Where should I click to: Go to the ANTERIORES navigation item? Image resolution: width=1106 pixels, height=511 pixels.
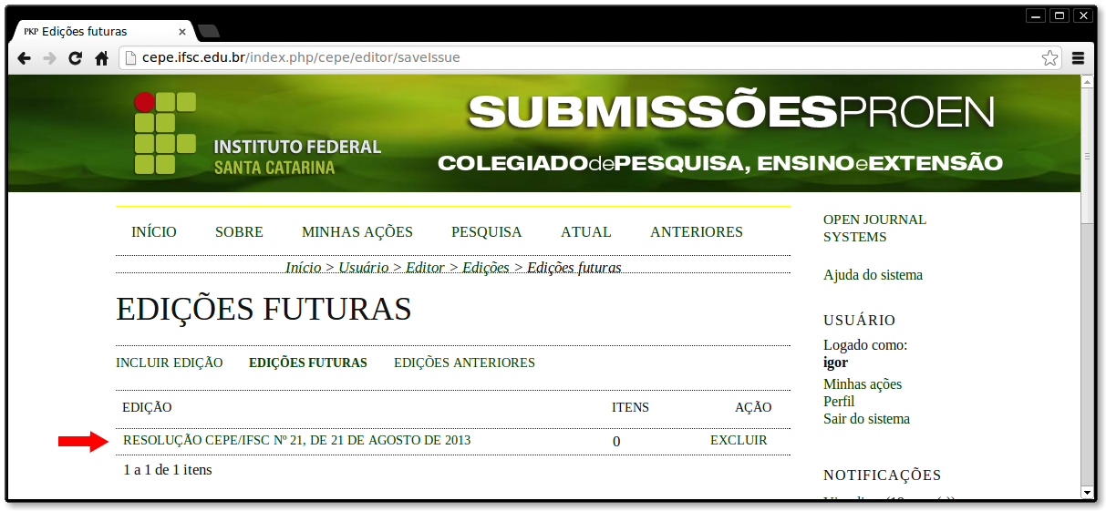[x=697, y=232]
